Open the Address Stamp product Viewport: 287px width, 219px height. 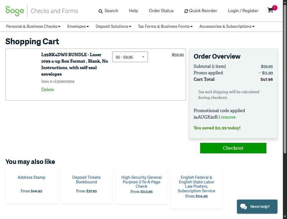[x=31, y=177]
